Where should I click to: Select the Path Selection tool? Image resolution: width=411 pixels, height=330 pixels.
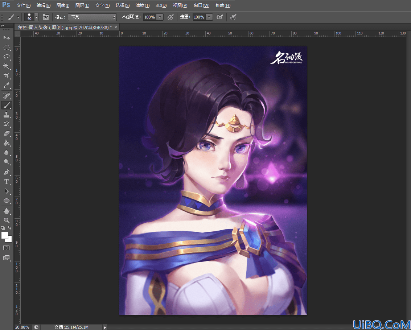pyautogui.click(x=7, y=191)
